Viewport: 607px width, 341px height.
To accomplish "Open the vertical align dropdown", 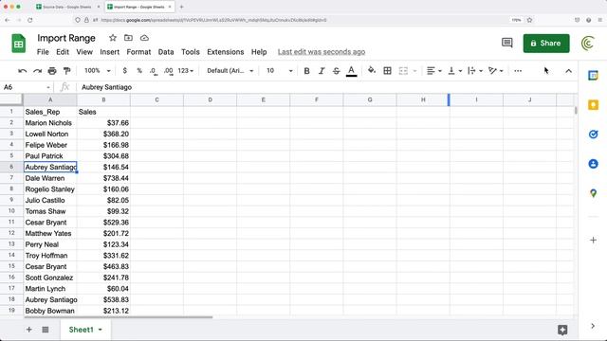I will (x=454, y=71).
